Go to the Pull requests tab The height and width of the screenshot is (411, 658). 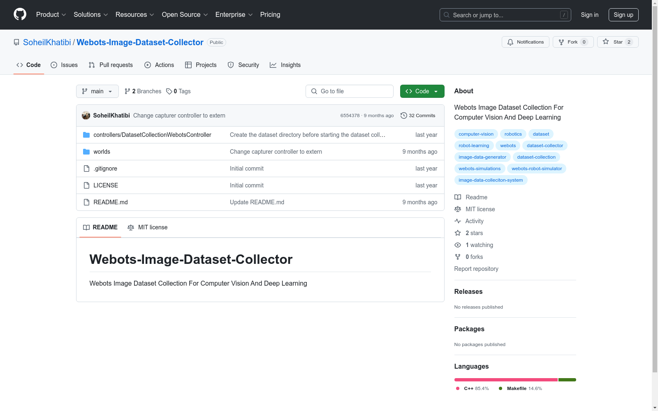111,65
